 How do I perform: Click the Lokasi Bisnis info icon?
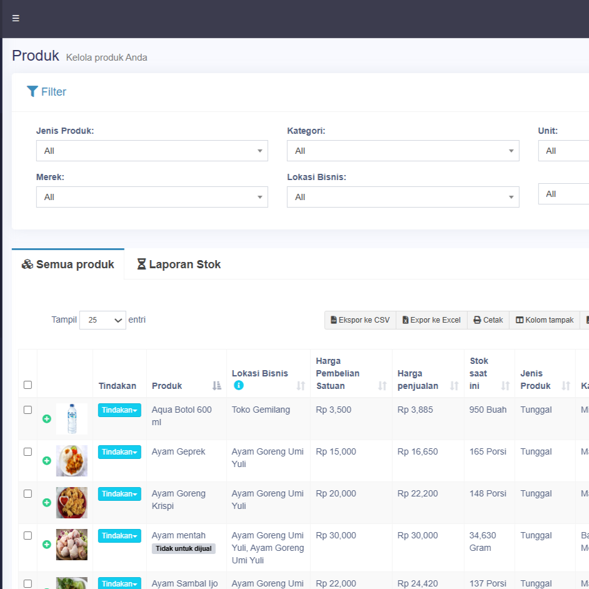pos(238,386)
